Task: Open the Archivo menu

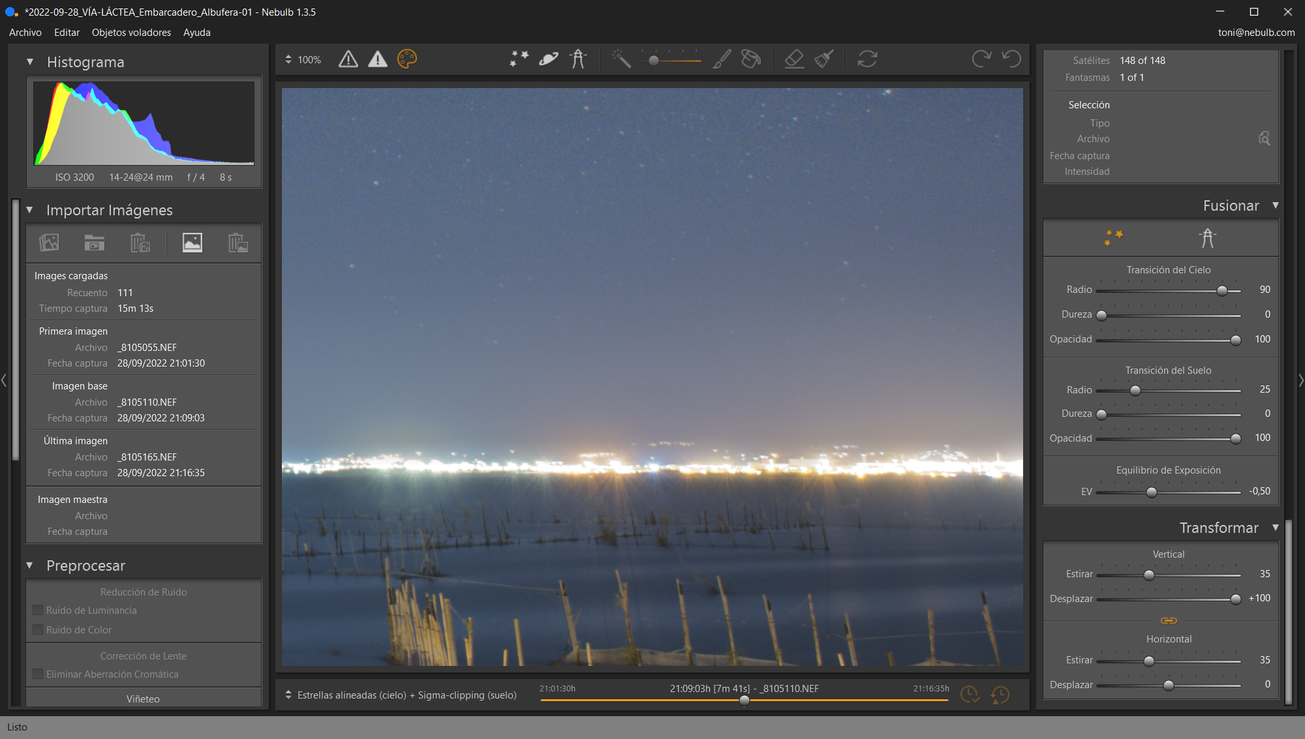Action: 25,33
